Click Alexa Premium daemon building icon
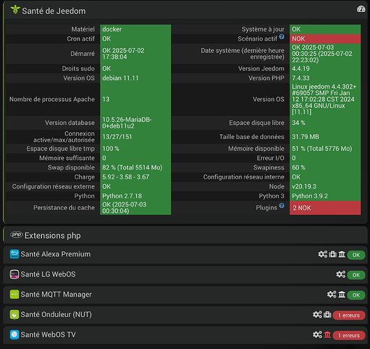Image resolution: width=370 pixels, height=349 pixels. point(341,254)
